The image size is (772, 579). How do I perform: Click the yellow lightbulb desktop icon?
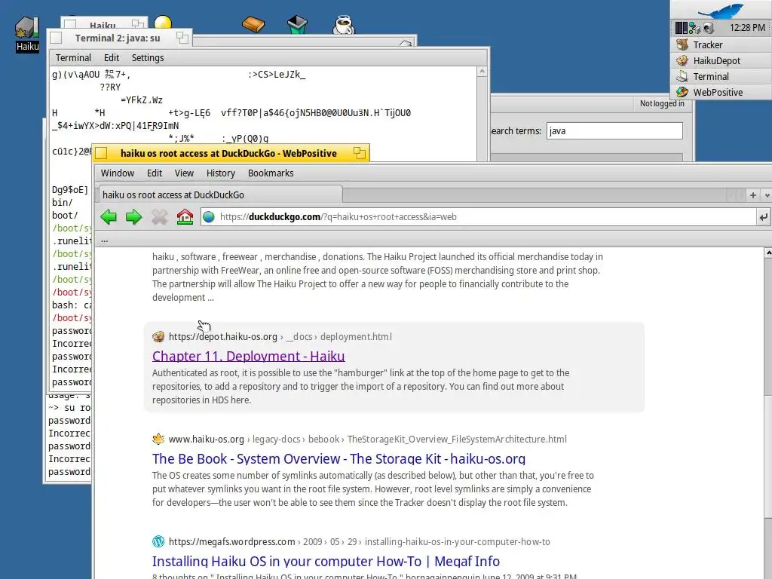163,23
